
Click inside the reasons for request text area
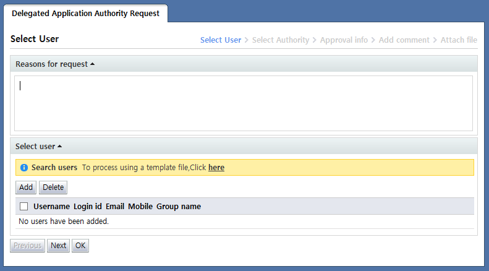point(244,103)
